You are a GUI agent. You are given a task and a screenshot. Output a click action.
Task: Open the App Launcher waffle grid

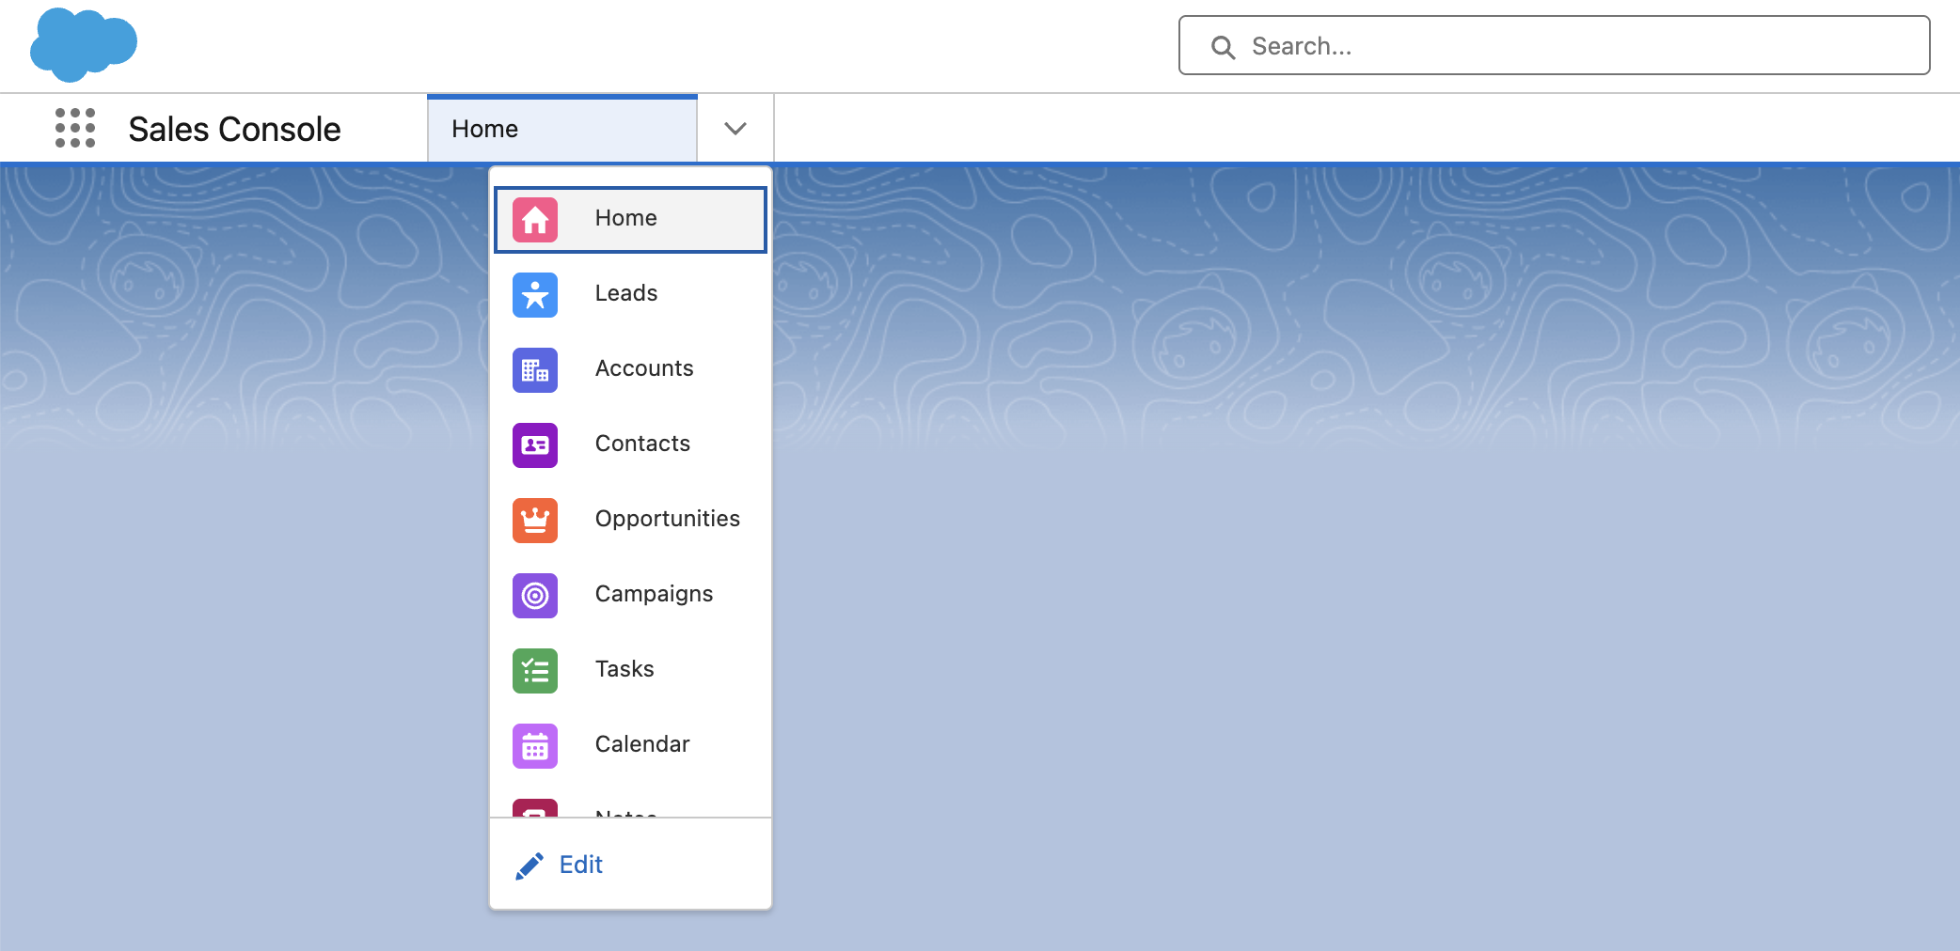[x=73, y=128]
